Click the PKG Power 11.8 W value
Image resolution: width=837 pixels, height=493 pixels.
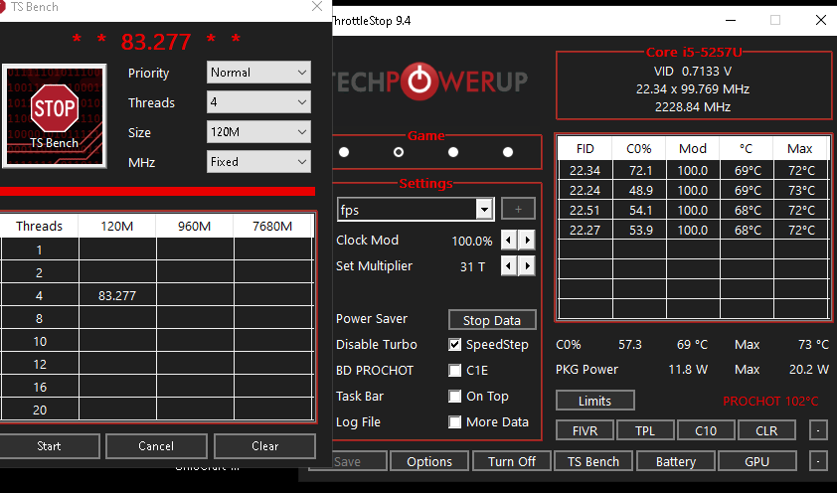[x=688, y=369]
